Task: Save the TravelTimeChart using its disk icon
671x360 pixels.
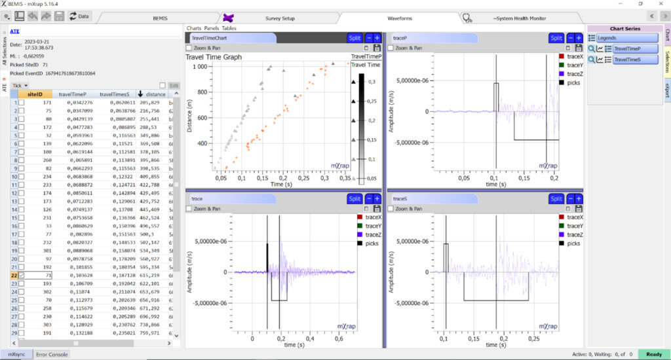Action: click(x=376, y=48)
